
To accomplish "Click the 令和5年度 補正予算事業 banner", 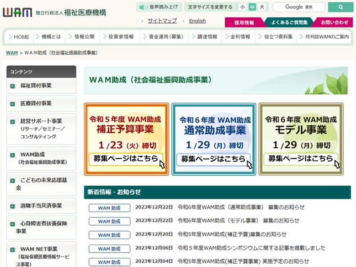I will coord(126,139).
